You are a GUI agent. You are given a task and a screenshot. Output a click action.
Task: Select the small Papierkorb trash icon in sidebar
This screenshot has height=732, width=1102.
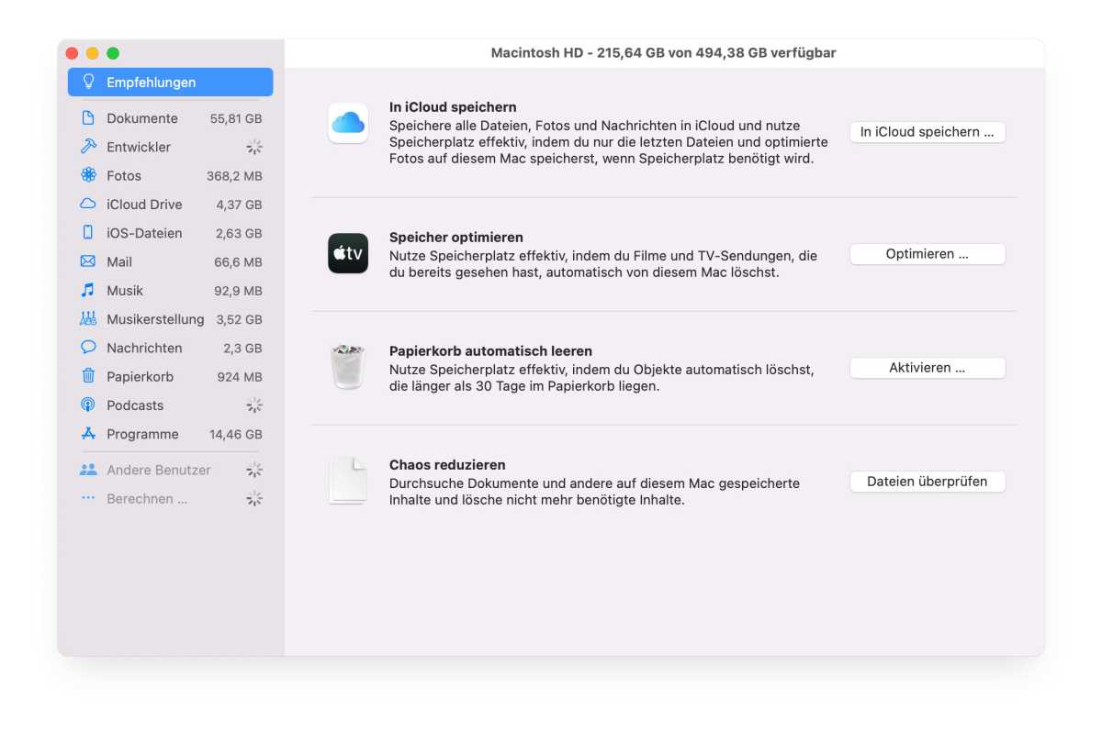(88, 376)
